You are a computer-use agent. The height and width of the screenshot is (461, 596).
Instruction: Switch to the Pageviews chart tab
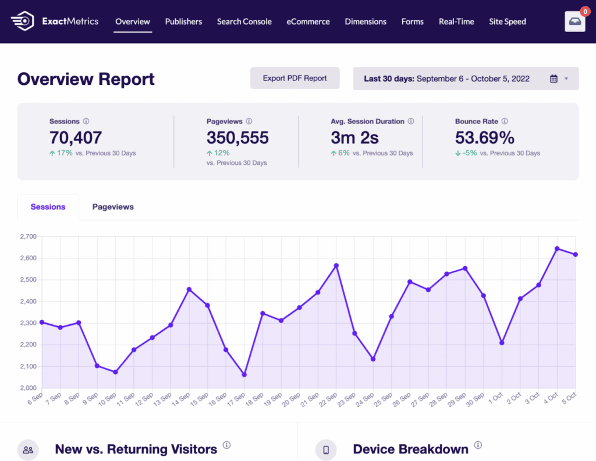113,207
